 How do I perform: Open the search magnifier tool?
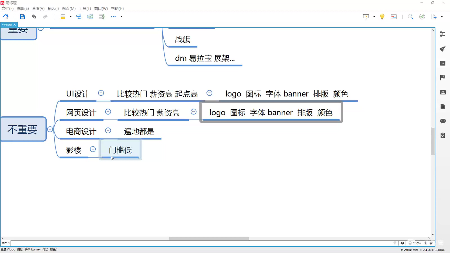(x=411, y=17)
